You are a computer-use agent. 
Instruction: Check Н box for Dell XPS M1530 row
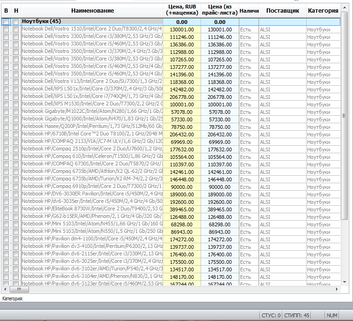[16, 105]
